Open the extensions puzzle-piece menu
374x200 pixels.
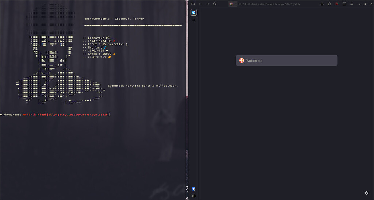click(329, 4)
